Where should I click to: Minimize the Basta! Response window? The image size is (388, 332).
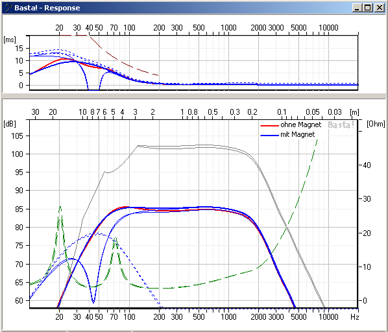pos(357,8)
